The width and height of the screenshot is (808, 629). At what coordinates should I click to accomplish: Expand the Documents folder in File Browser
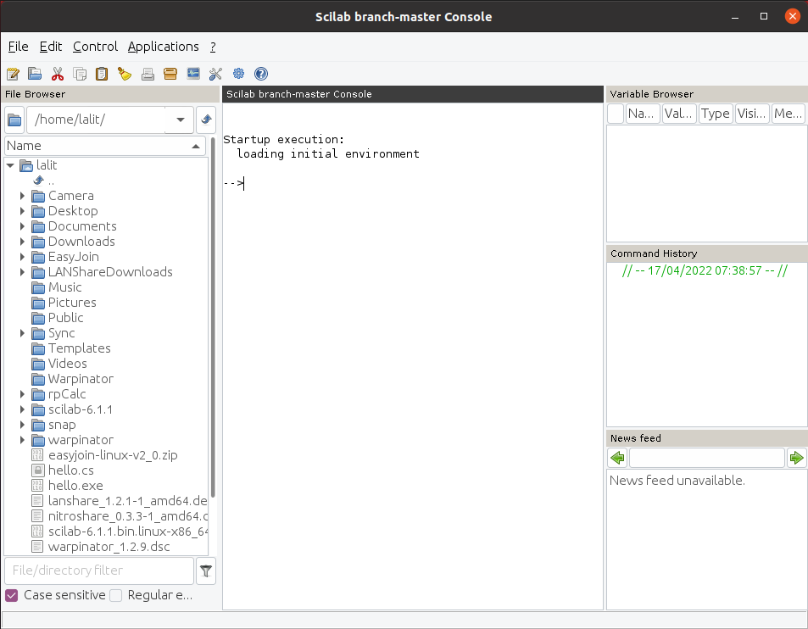[21, 226]
